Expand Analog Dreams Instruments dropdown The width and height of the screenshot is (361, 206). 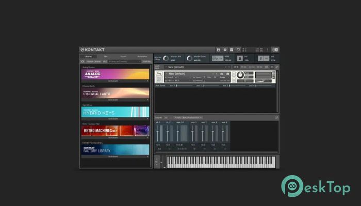115,81
